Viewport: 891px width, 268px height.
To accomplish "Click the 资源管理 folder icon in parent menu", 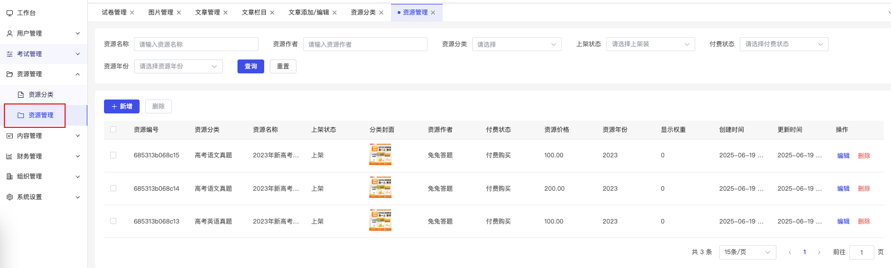I will point(9,74).
